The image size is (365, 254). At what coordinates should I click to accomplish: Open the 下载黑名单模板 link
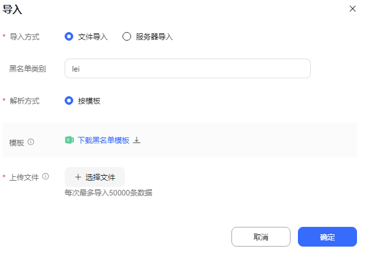(x=103, y=140)
